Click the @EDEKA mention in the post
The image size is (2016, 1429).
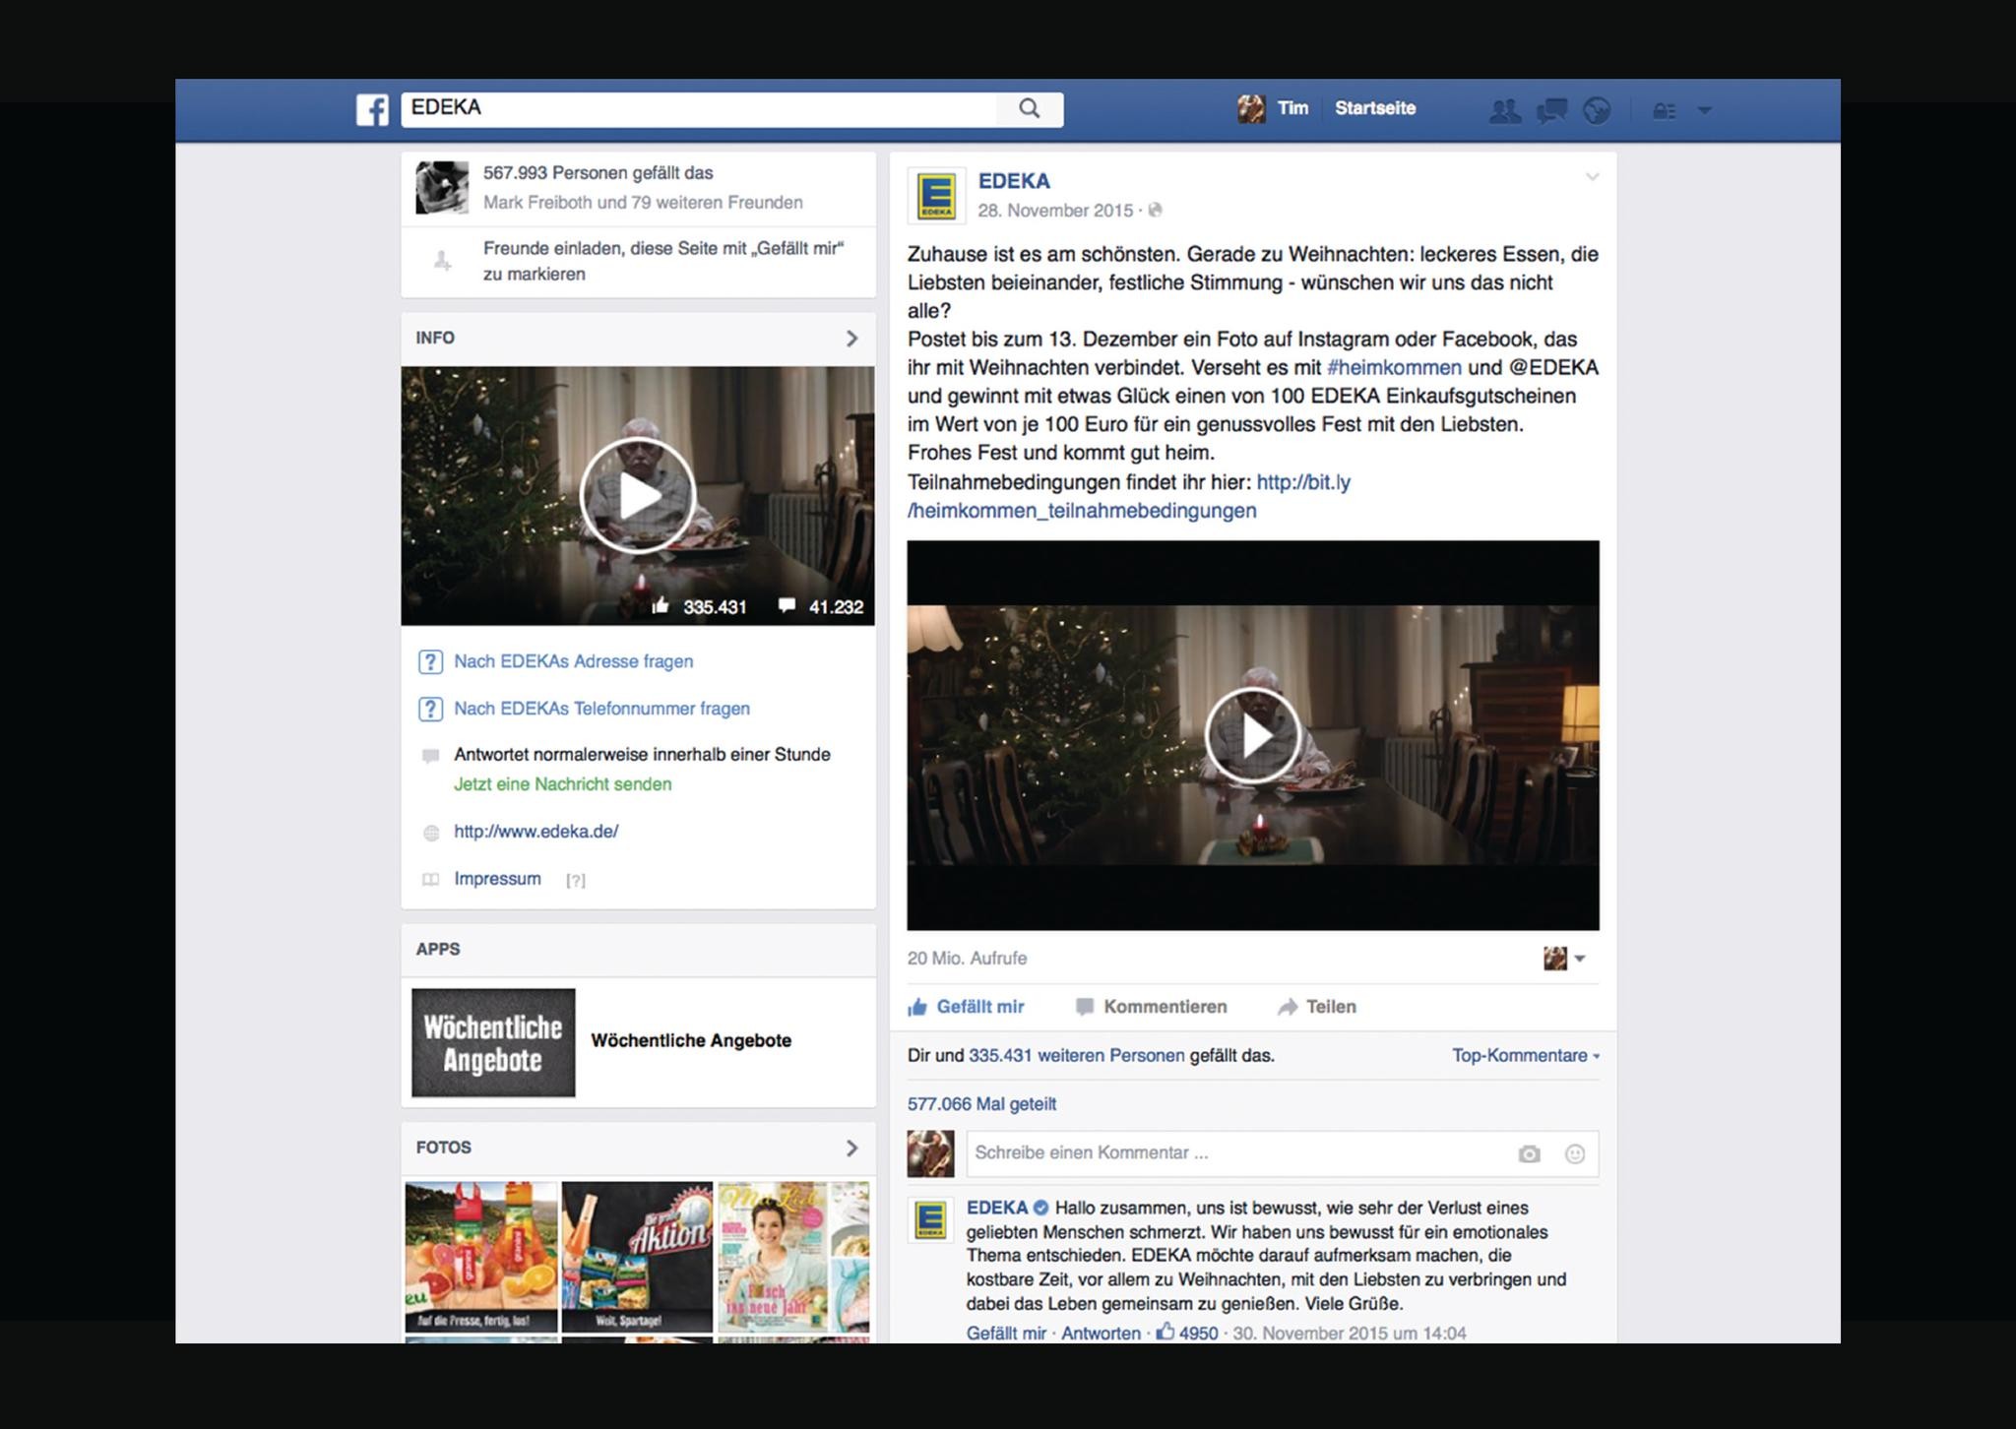pyautogui.click(x=1553, y=367)
